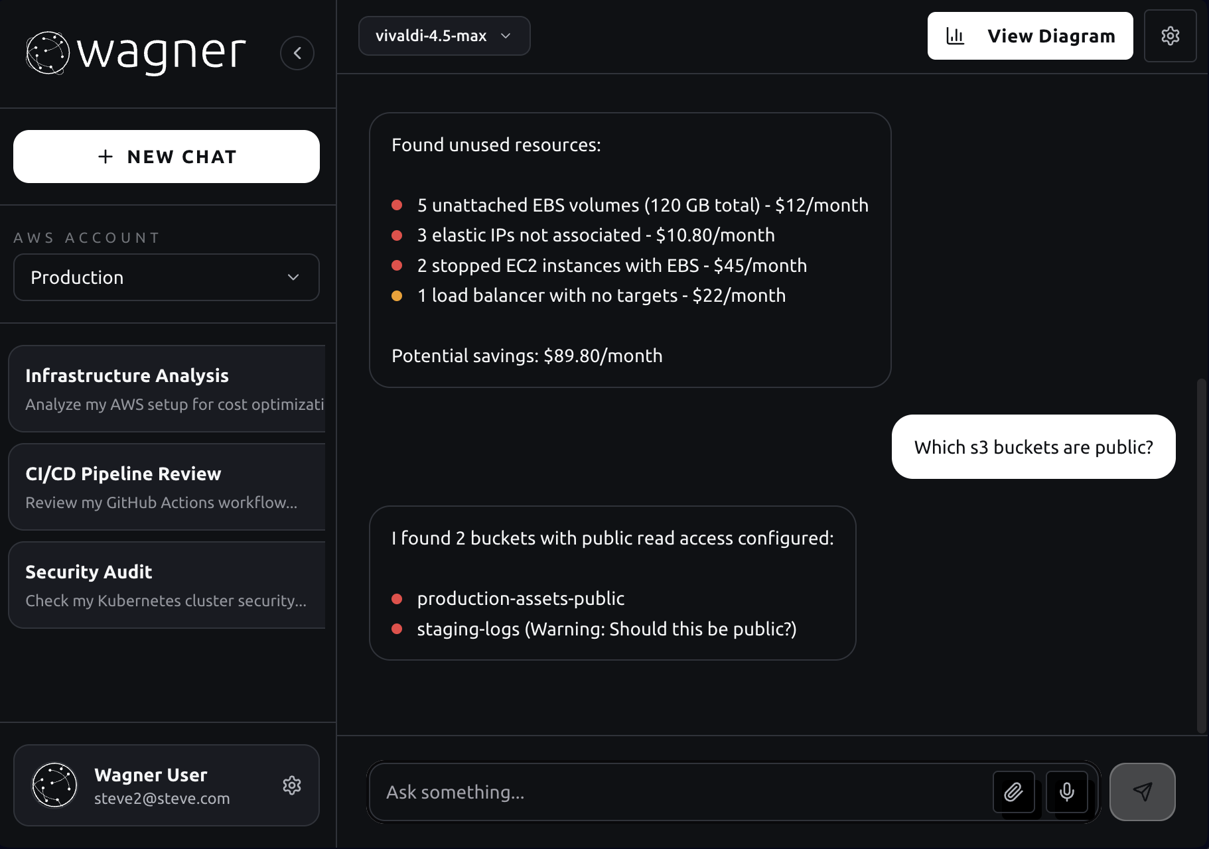Open user settings gear beside Wagner User
This screenshot has height=849, width=1209.
click(292, 785)
